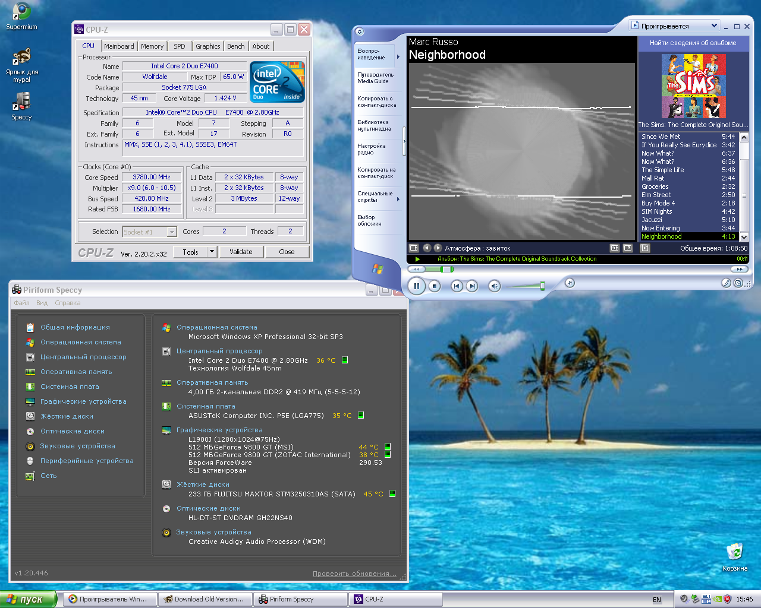Expand the Tools dropdown arrow in CPU-Z
This screenshot has width=761, height=608.
tap(212, 252)
